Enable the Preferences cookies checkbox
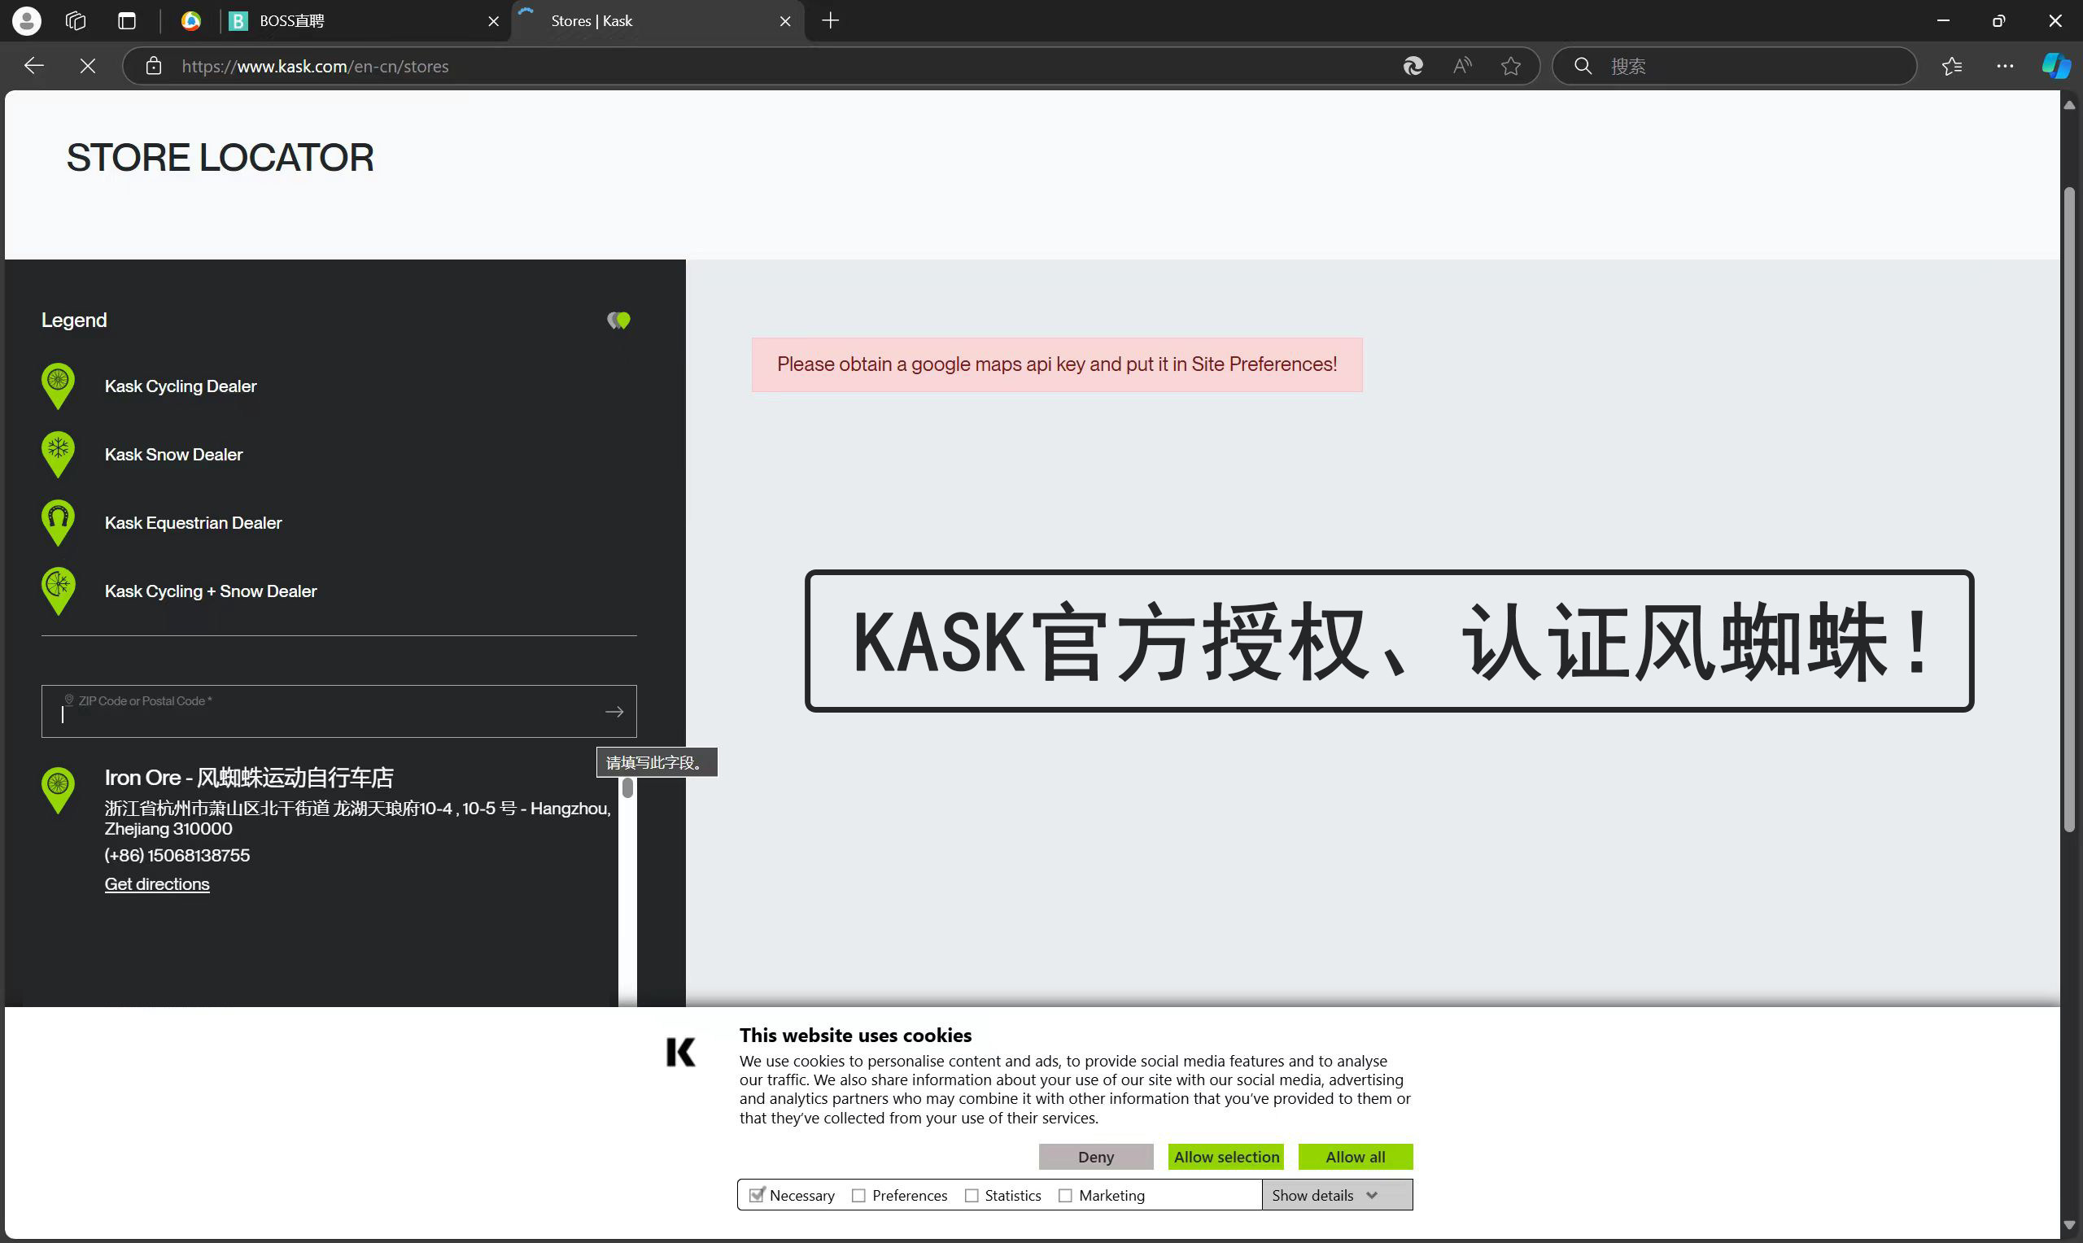The image size is (2083, 1243). pyautogui.click(x=858, y=1196)
